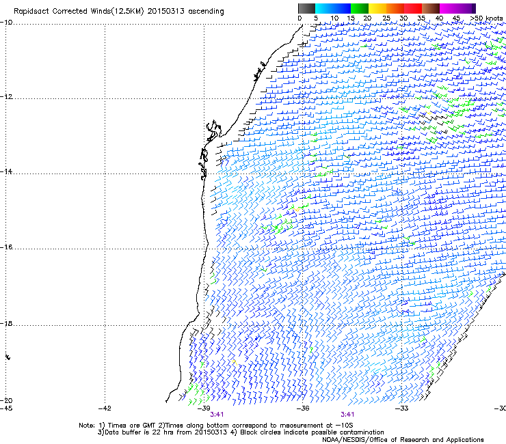Select the '40' label under the color bar

pos(439,18)
